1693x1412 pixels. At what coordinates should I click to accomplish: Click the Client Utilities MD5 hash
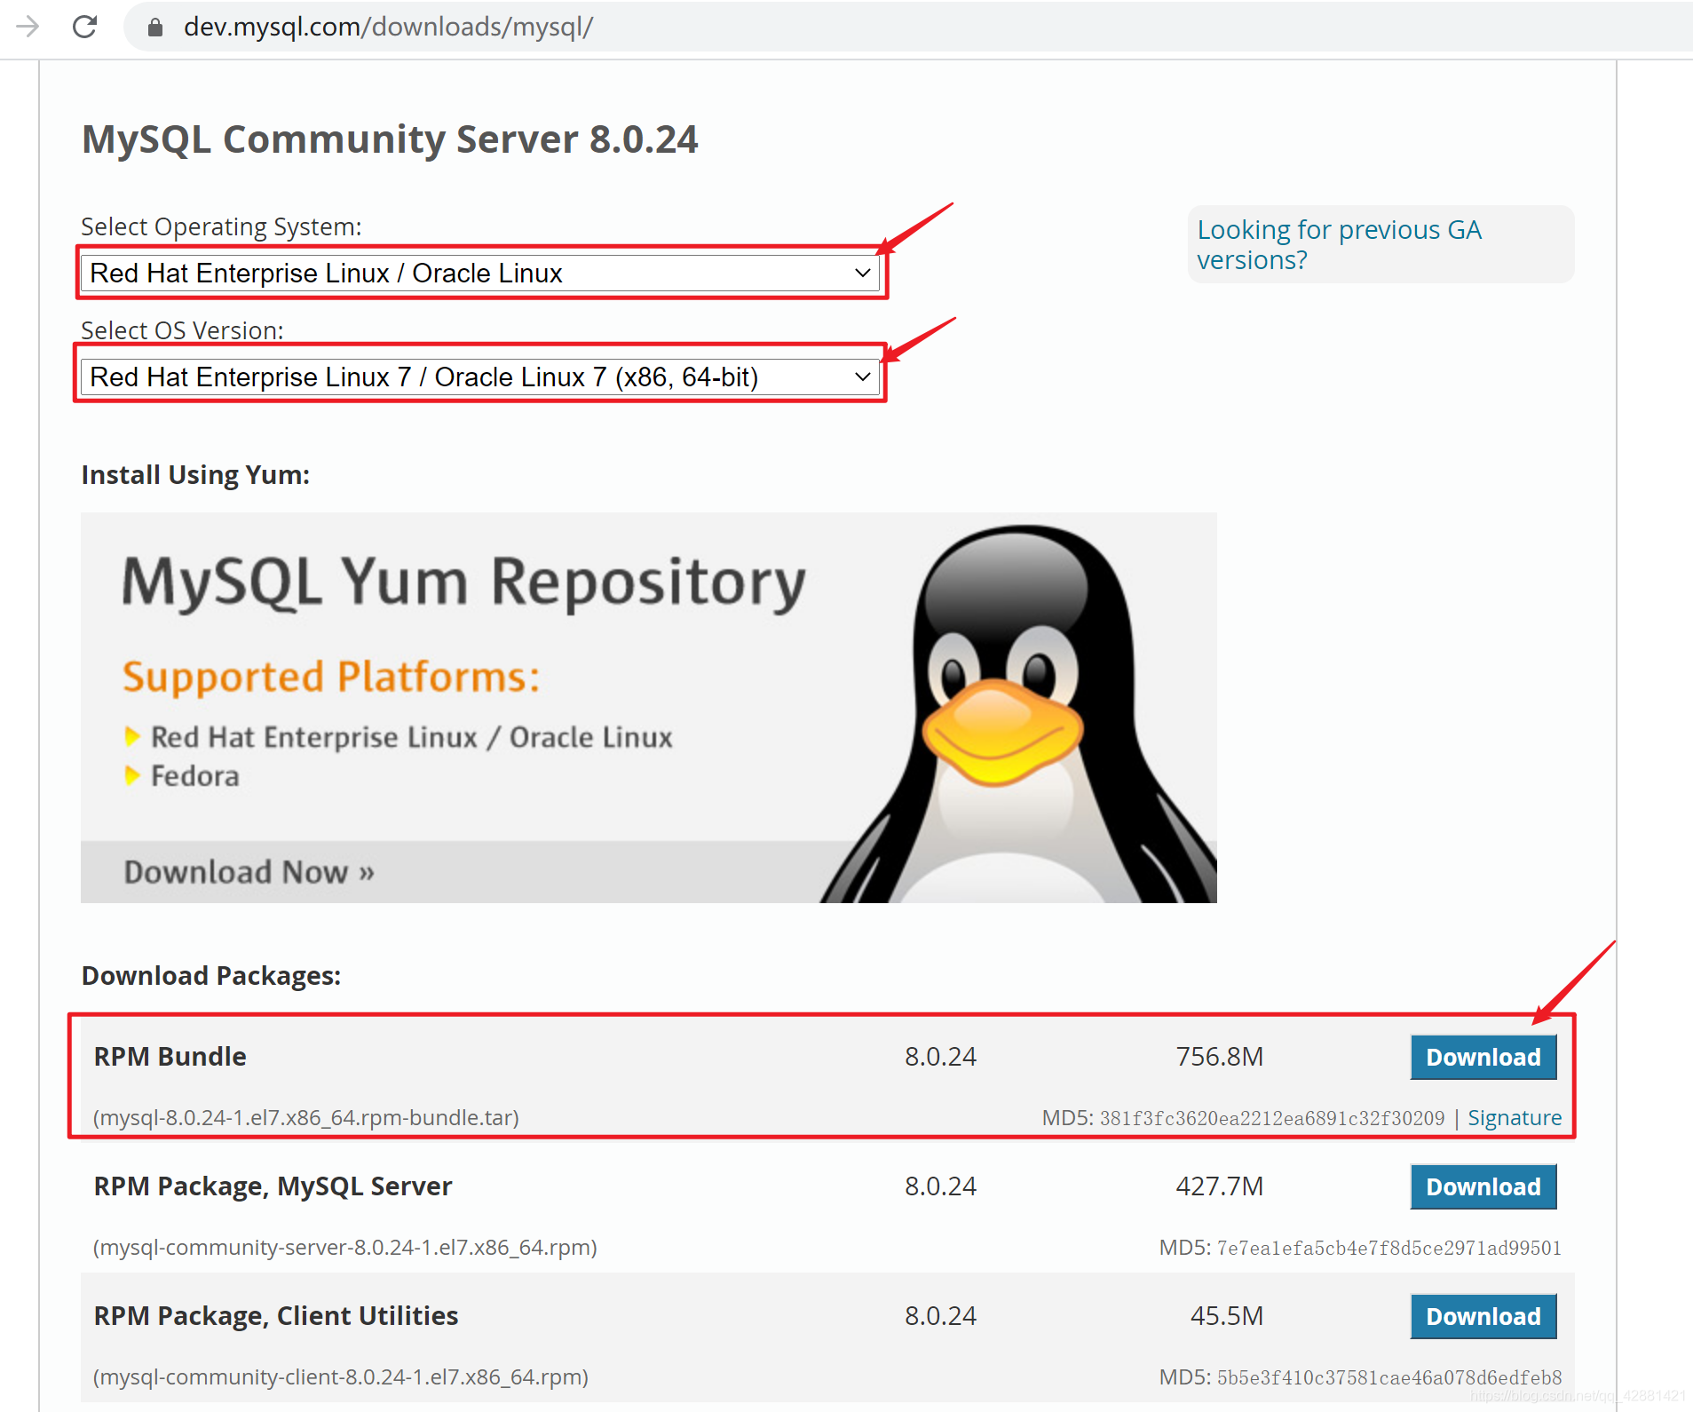(1389, 1377)
